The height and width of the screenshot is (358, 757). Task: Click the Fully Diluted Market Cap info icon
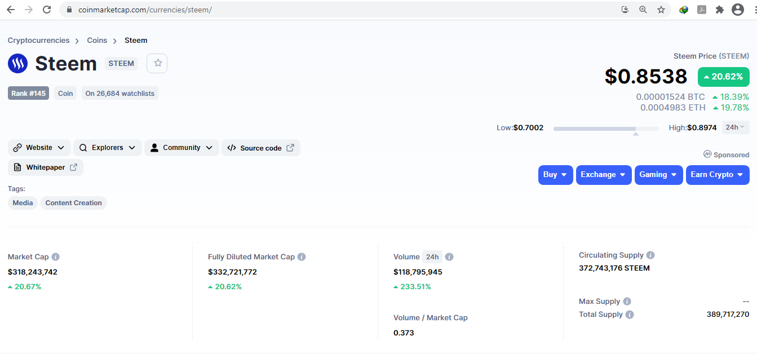[302, 257]
